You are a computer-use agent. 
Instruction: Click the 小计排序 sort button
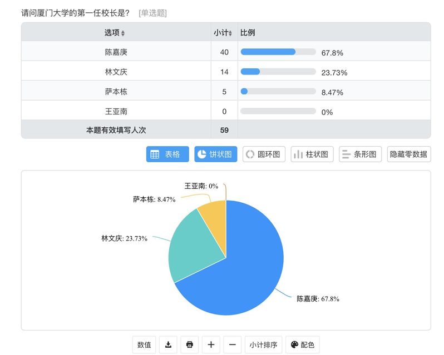coord(264,344)
